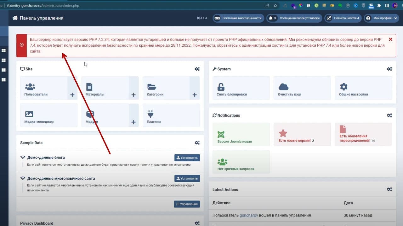
Task: Click the 30 минут назад date cell
Action: click(358, 215)
